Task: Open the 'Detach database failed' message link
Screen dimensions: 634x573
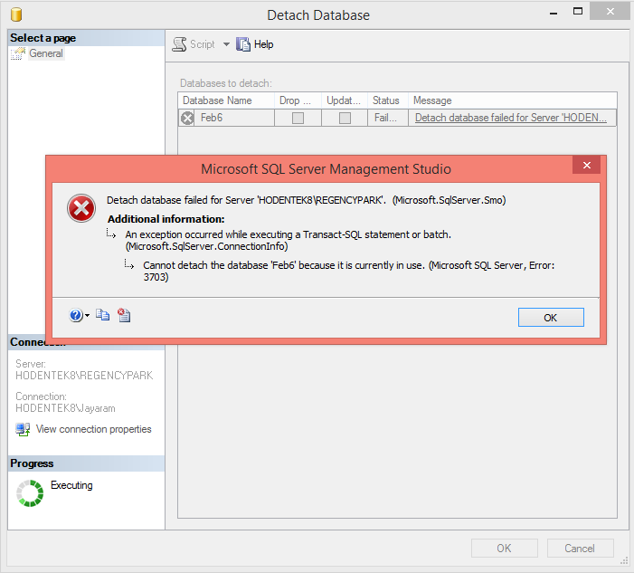Action: [x=511, y=118]
